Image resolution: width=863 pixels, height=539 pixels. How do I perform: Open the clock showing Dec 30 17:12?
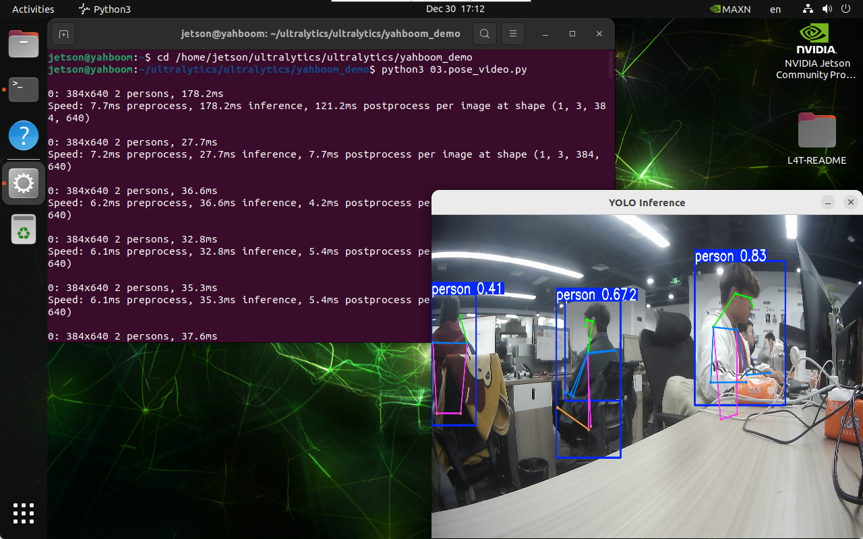(x=455, y=9)
